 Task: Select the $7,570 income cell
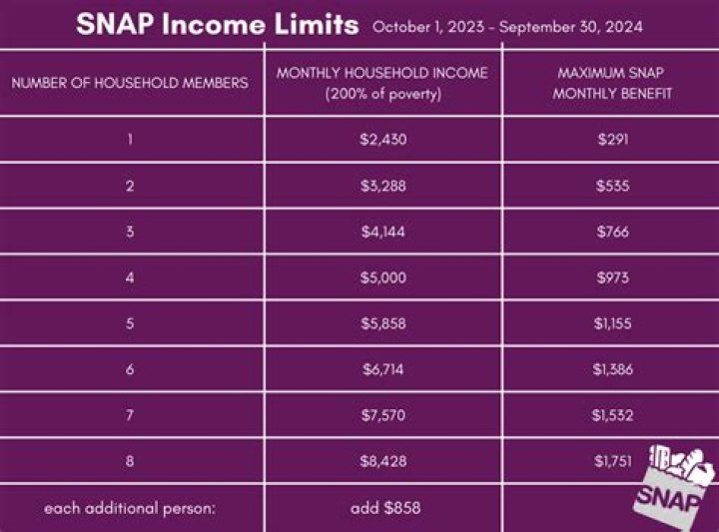tap(383, 416)
